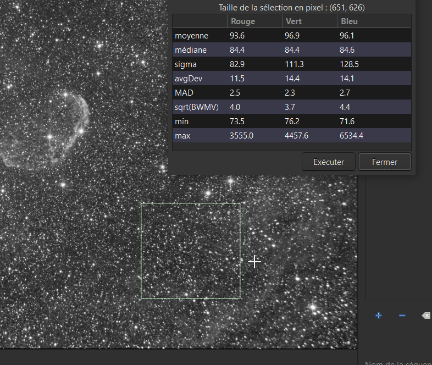Viewport: 432px width, 365px height.
Task: Click the Bleu moyenne value 96.1
Action: click(x=347, y=36)
